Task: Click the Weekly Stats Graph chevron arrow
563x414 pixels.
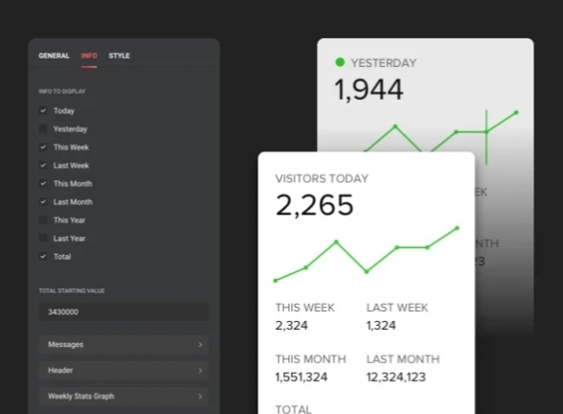Action: point(200,397)
